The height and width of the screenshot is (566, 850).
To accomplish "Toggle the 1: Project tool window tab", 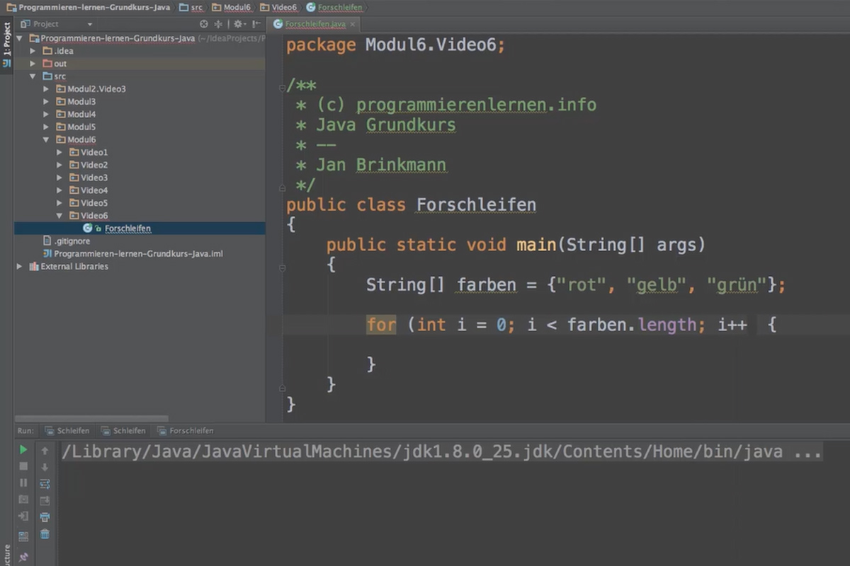I will pos(6,40).
